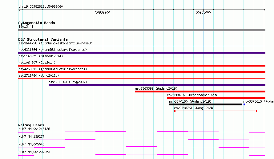This screenshot has height=159, width=274.
Task: Open the DGV Structural Variants track heading
Action: 43,39
